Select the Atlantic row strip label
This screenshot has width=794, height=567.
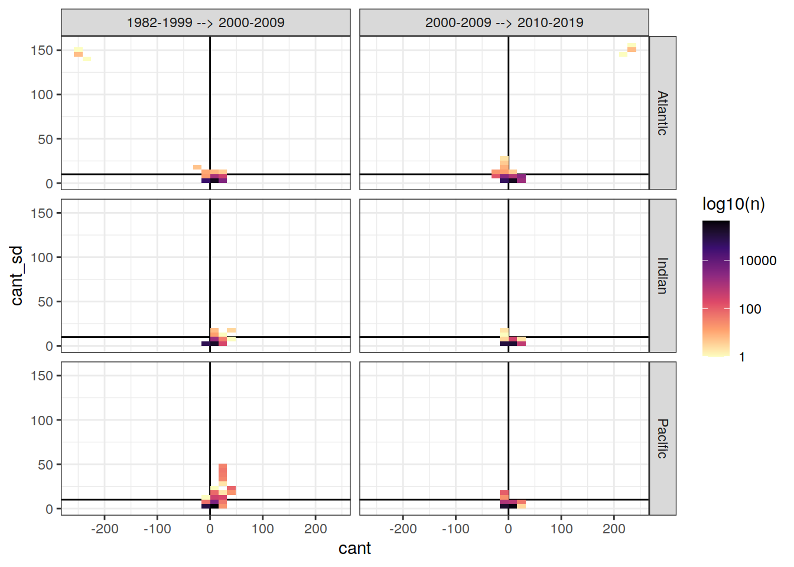tap(662, 113)
